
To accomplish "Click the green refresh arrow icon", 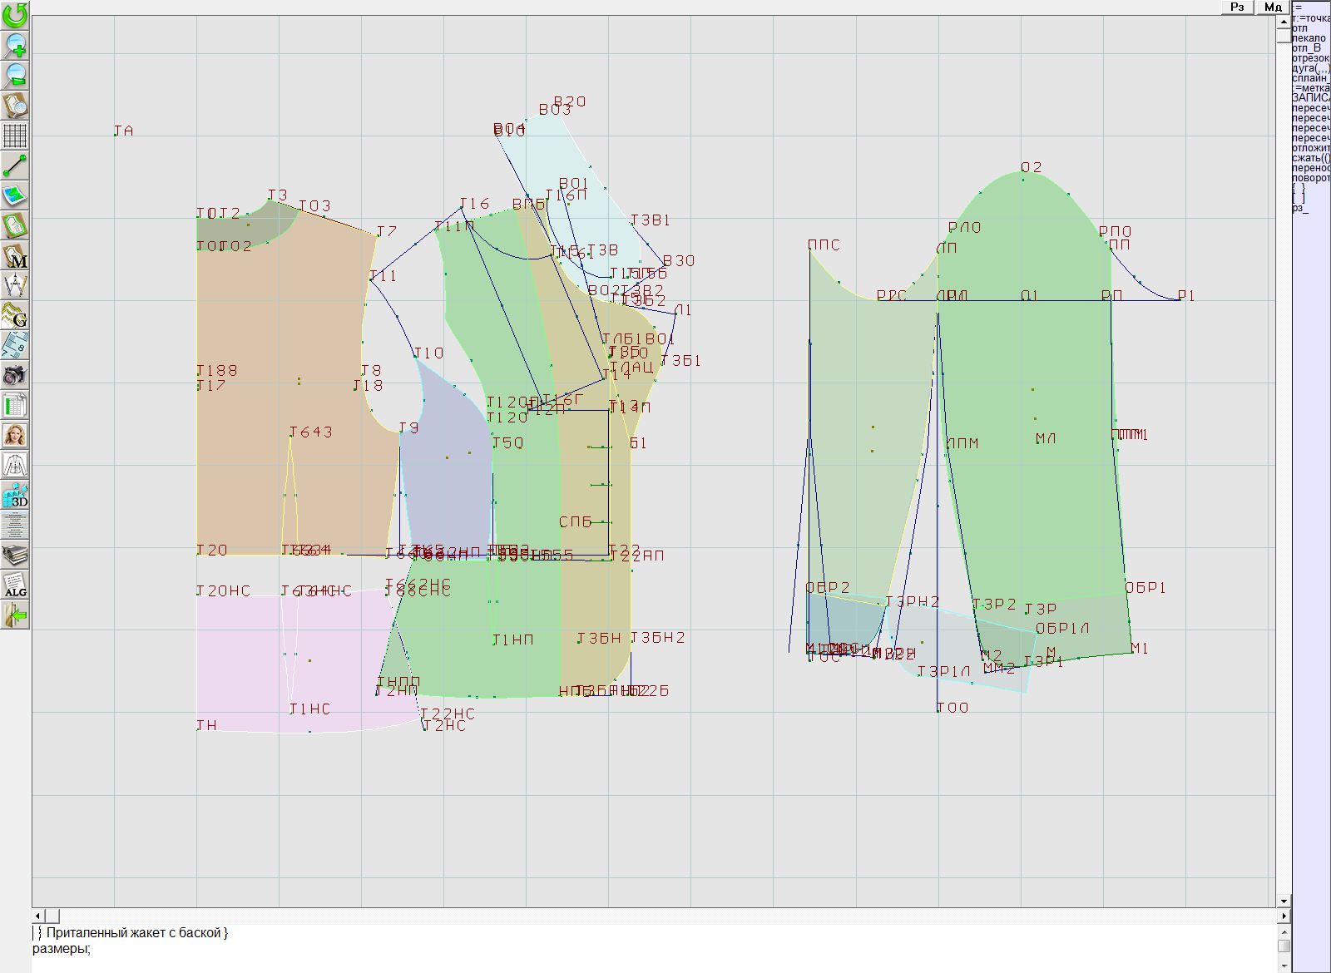I will pos(15,14).
